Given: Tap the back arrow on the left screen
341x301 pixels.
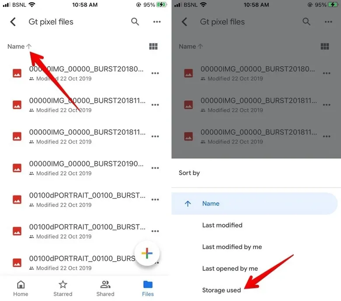Looking at the screenshot, I should [x=13, y=22].
